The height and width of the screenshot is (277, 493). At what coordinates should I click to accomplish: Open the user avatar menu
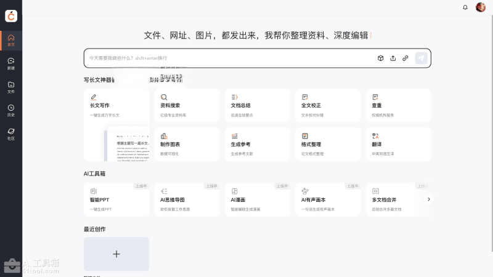point(481,7)
